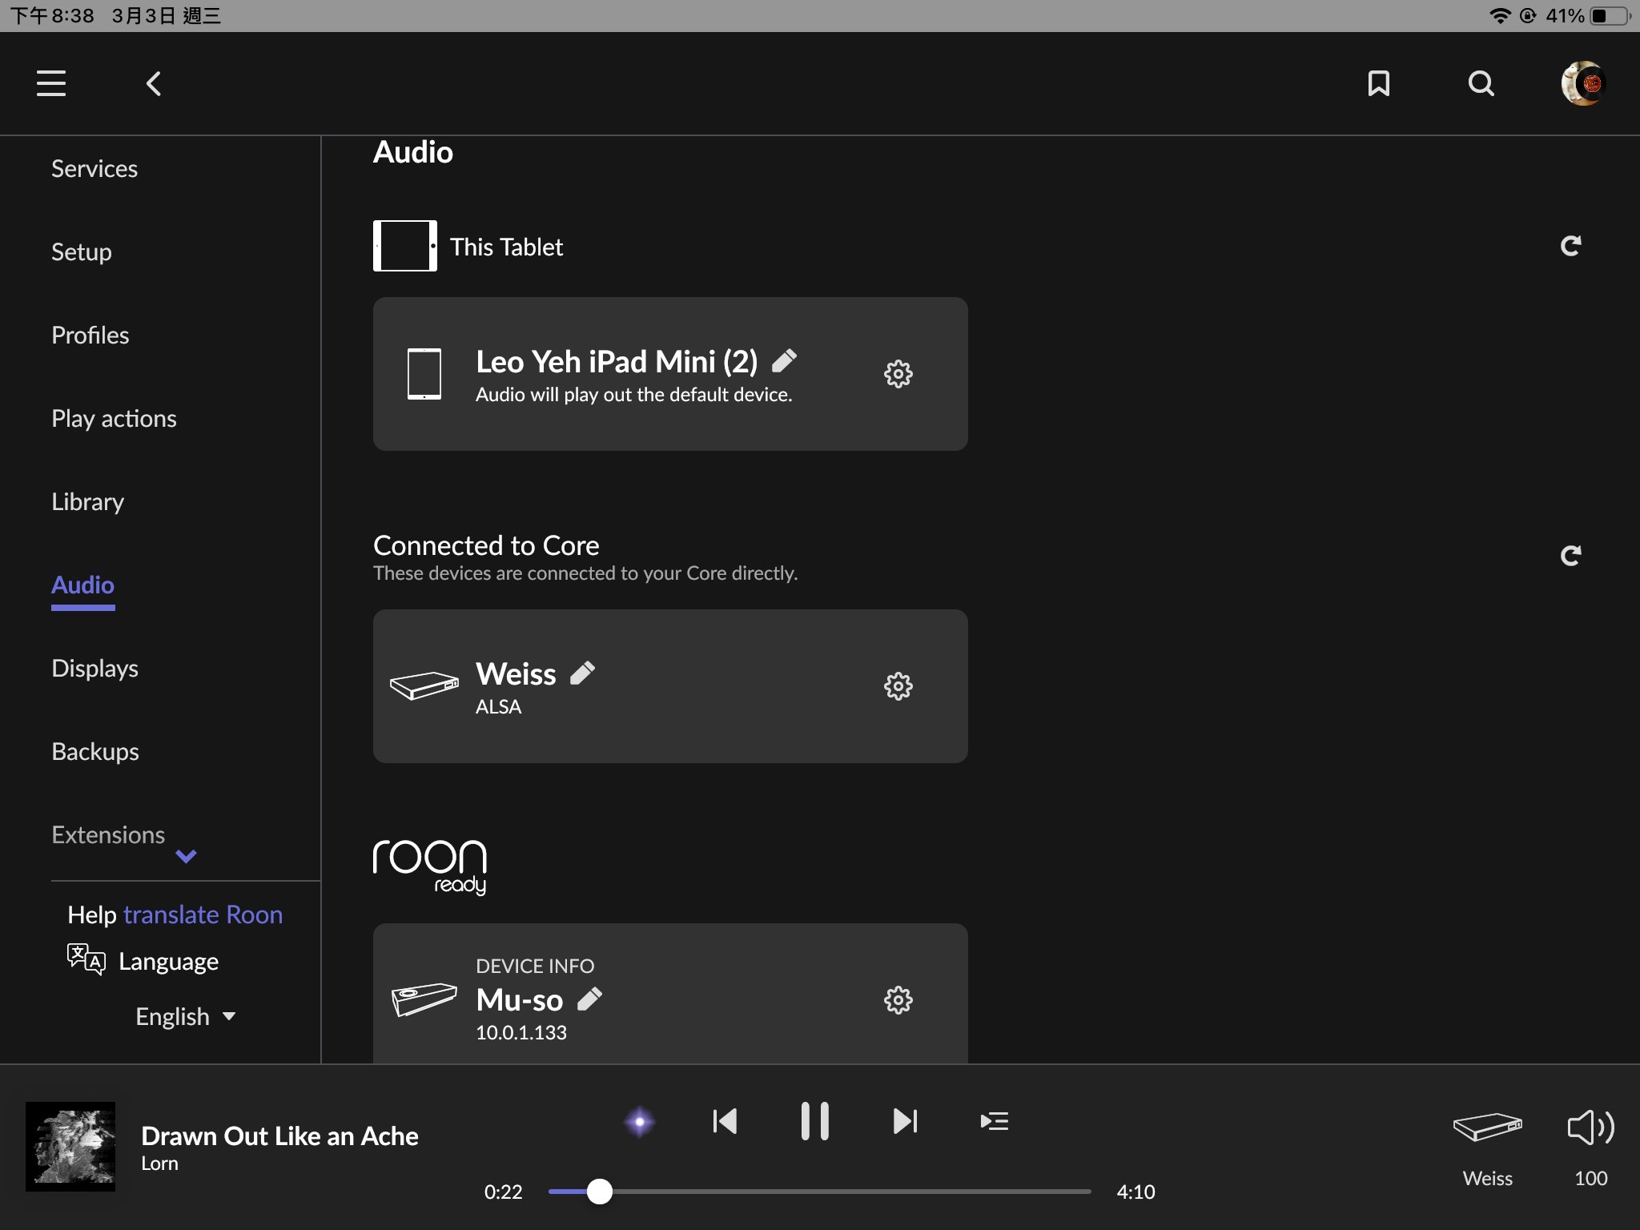The image size is (1640, 1230).
Task: Click the Weiss streamer device icon
Action: point(424,685)
